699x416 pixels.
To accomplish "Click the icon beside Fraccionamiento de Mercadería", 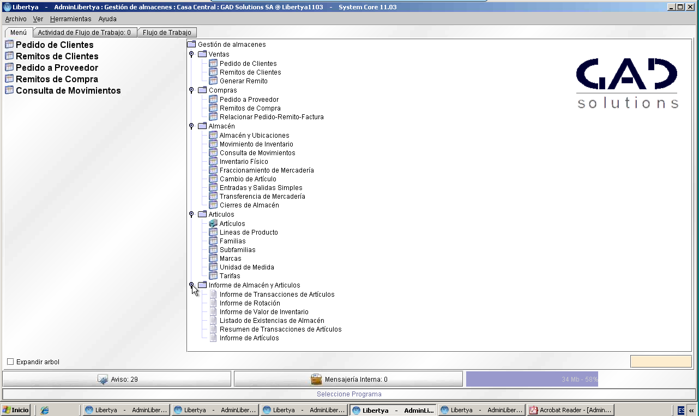I will click(213, 170).
